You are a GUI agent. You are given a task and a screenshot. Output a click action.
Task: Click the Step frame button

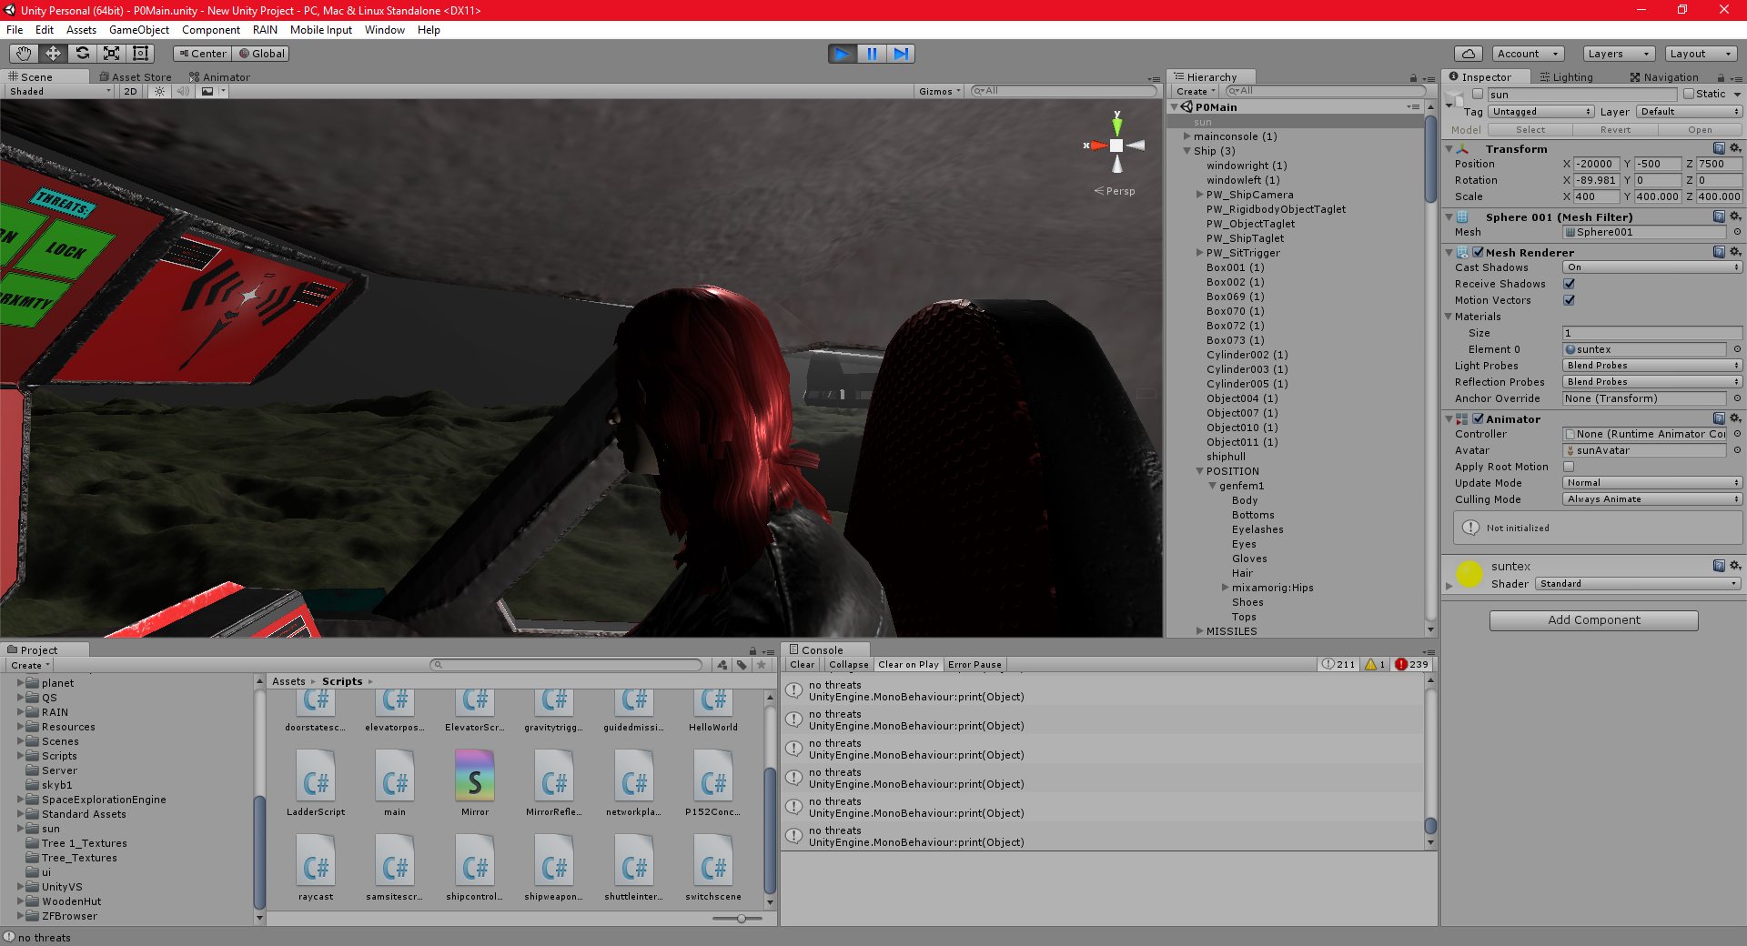pos(901,54)
